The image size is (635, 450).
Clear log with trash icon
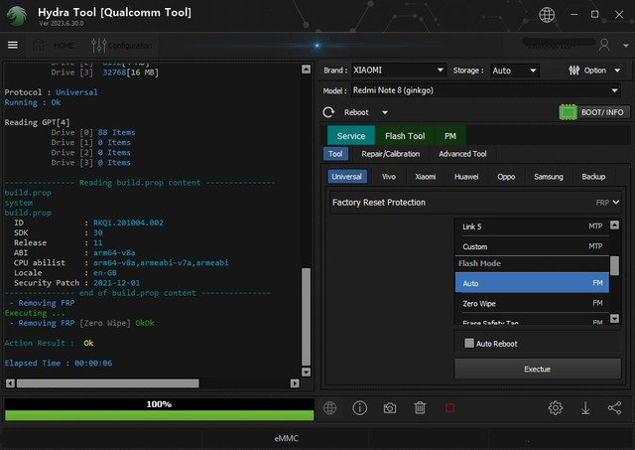(x=420, y=408)
